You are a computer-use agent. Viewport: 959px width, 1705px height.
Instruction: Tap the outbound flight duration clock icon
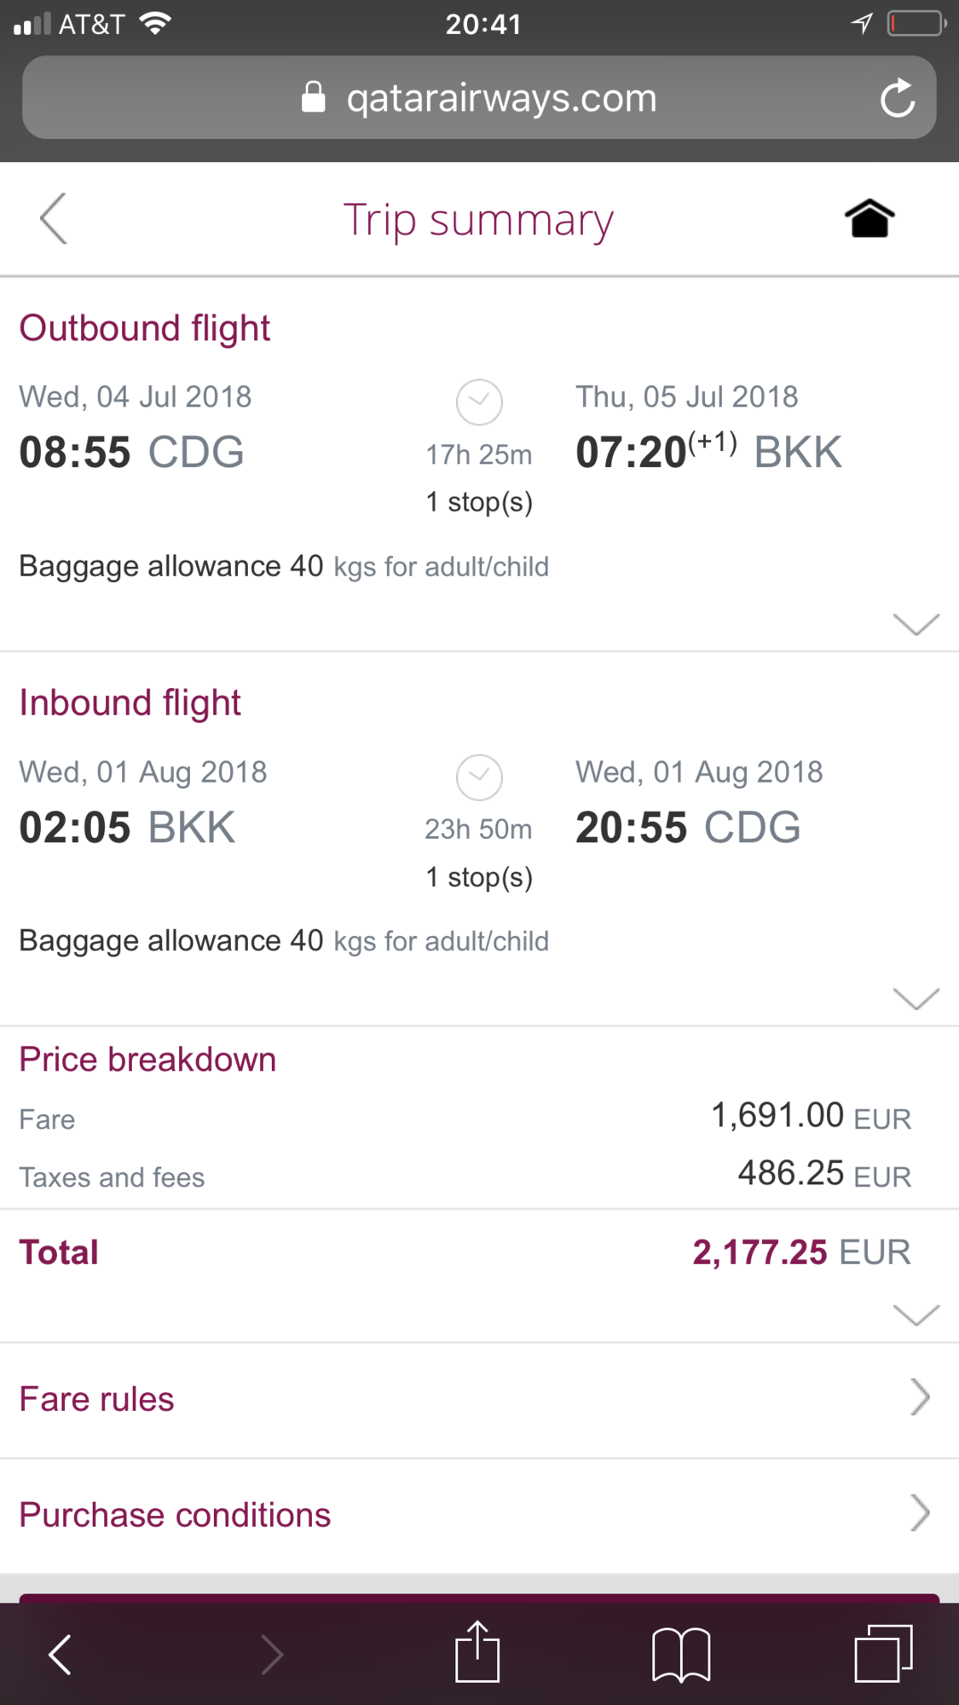click(x=479, y=402)
